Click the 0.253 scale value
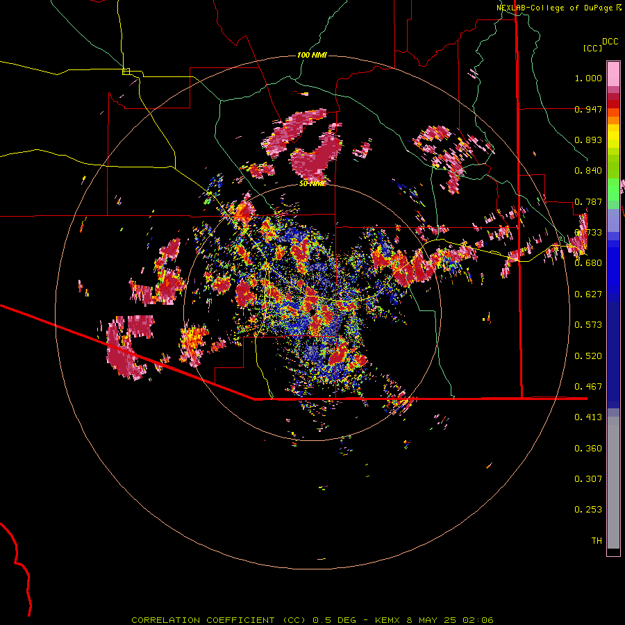Screen dimensions: 625x625 (588, 510)
